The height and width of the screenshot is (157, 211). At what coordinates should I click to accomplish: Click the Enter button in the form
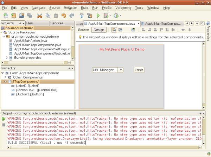(x=139, y=70)
